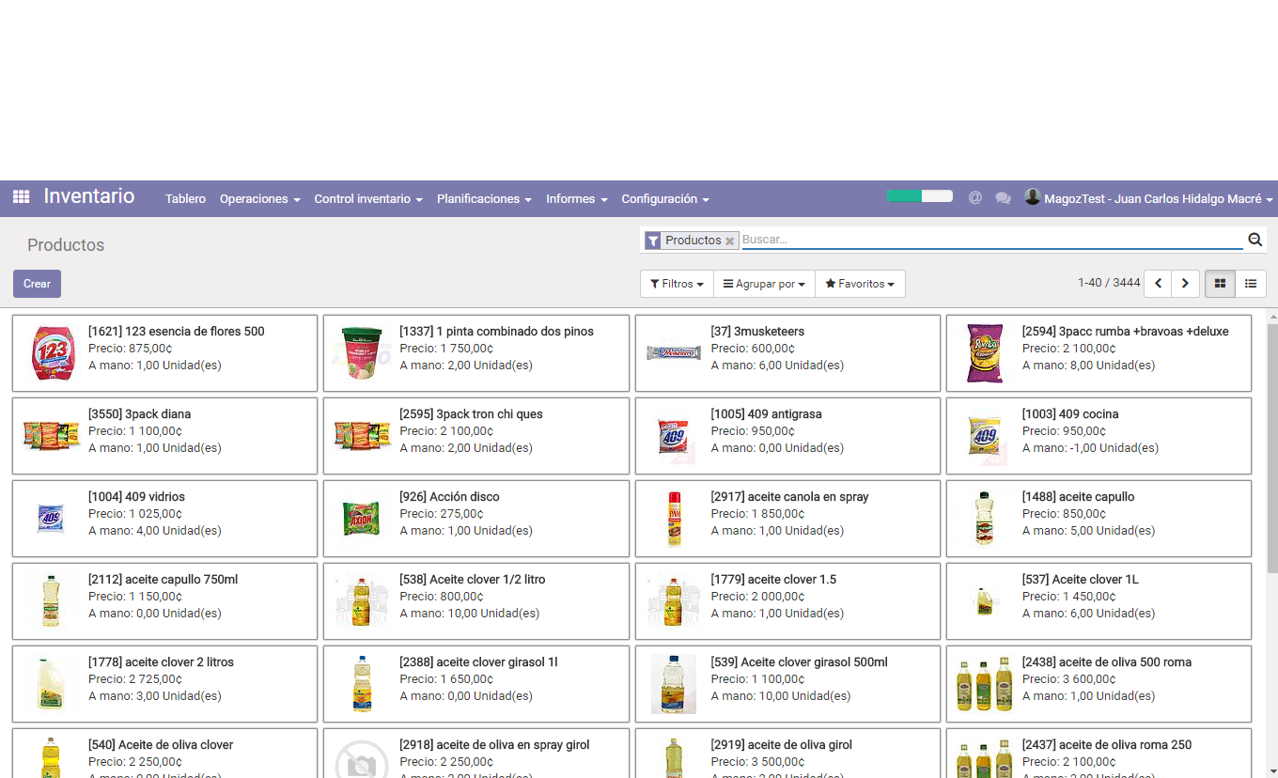
Task: Switch to list view
Action: click(x=1251, y=283)
